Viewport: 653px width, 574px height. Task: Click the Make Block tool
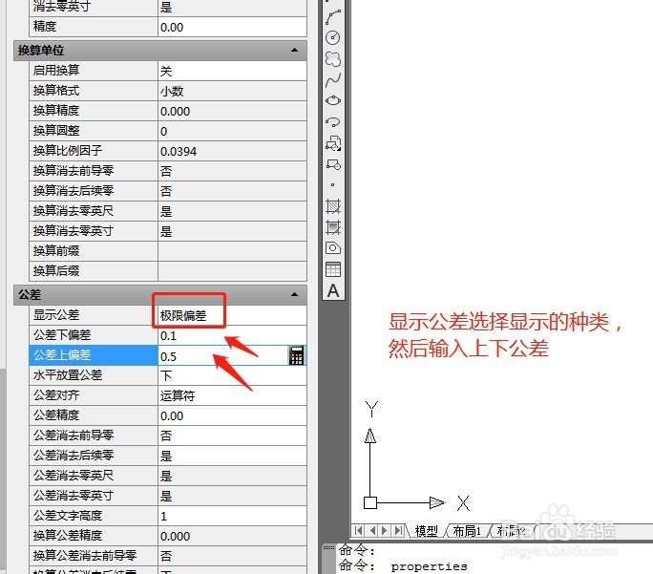(x=333, y=164)
